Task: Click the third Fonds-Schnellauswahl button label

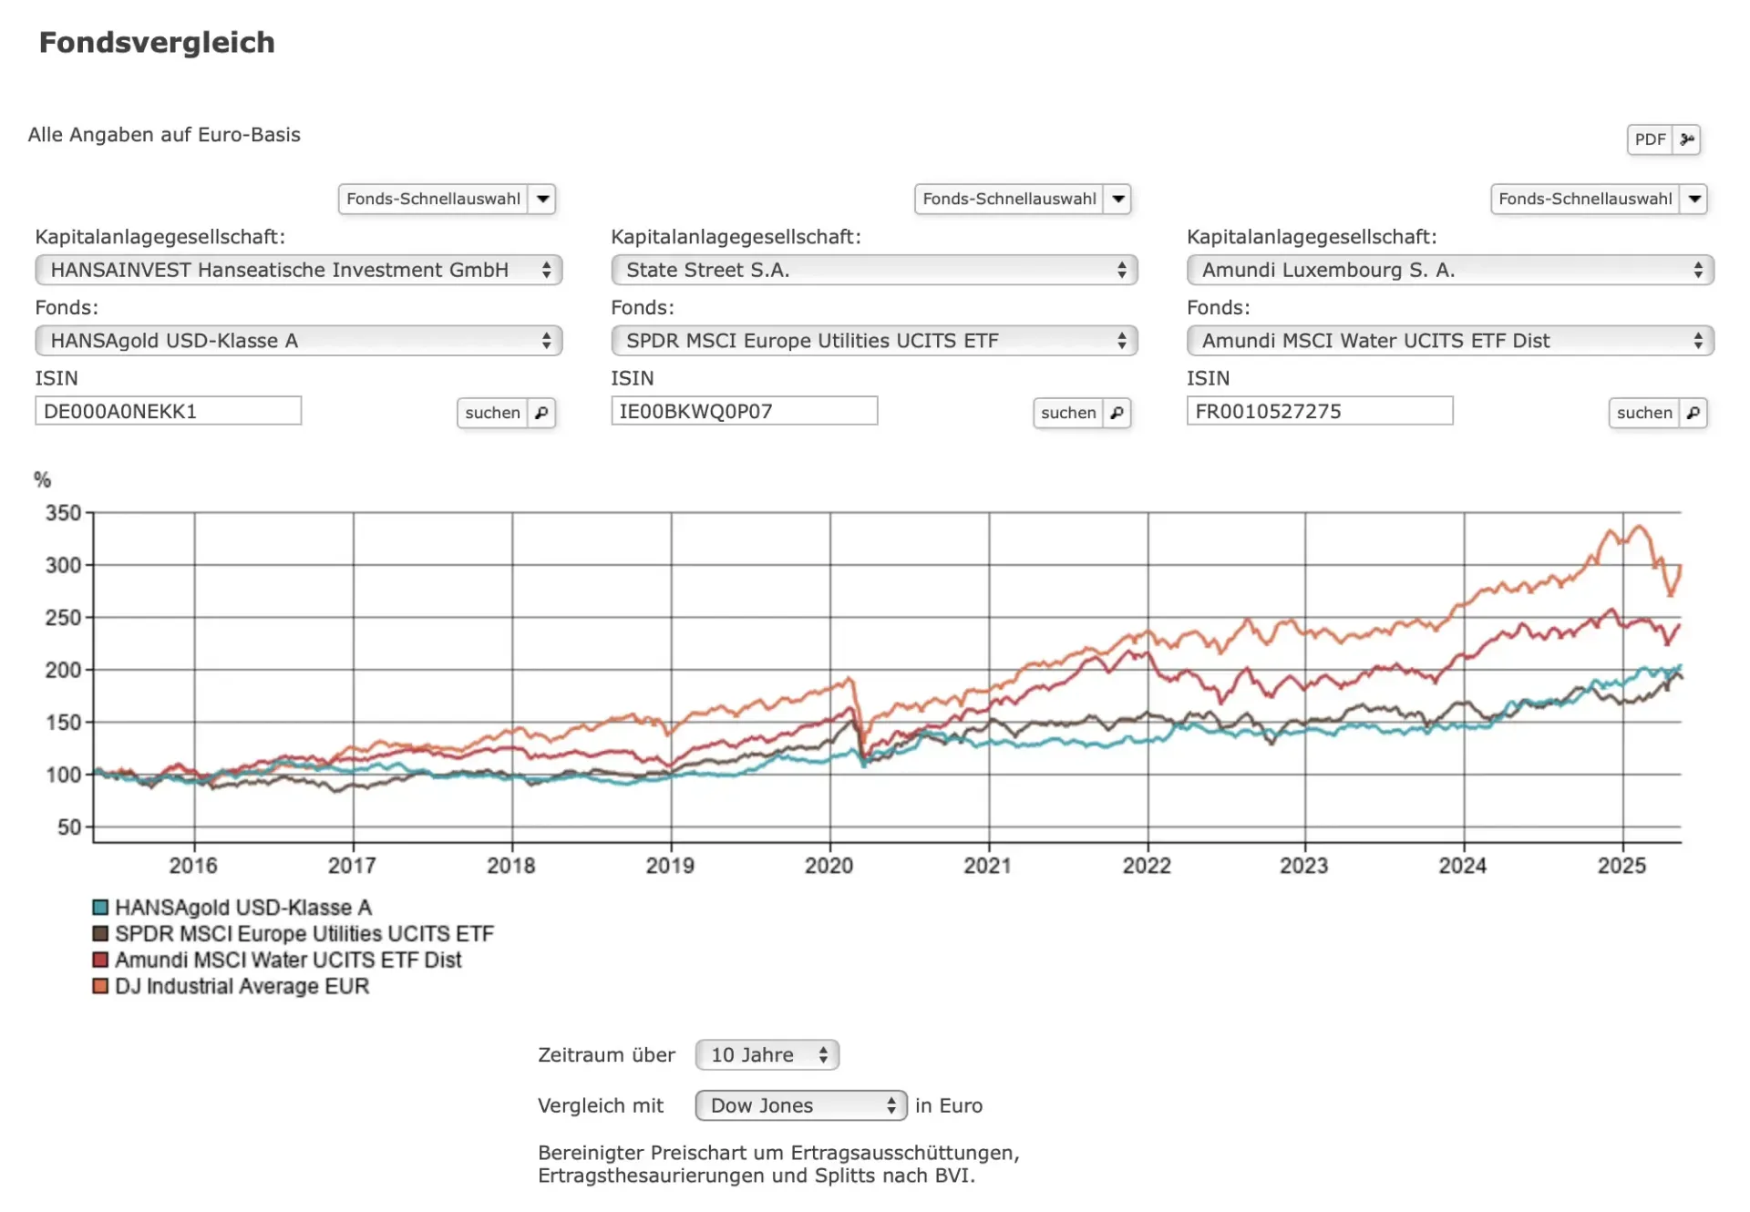Action: pos(1585,199)
